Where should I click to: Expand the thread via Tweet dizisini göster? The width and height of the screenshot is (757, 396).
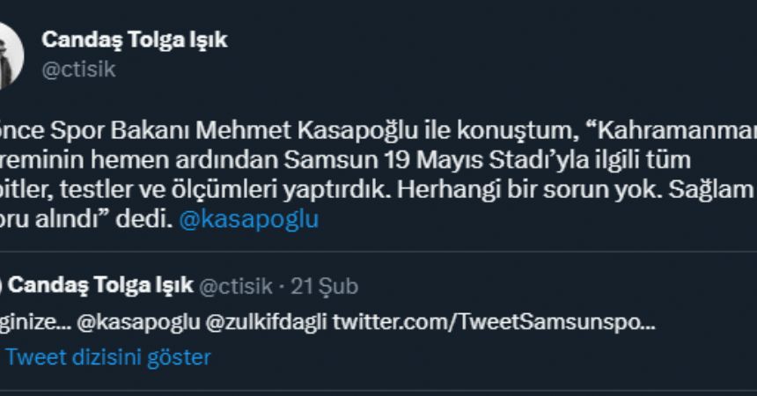108,357
